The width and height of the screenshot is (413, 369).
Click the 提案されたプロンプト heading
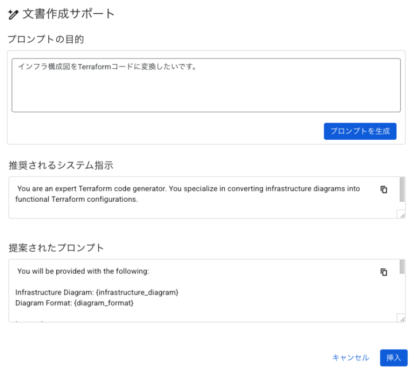pos(56,248)
